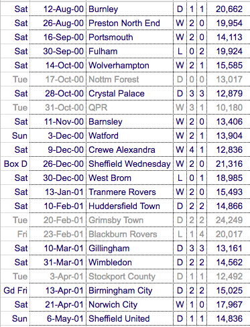Click the 12-Aug-00 date cell
This screenshot has width=250, height=327.
pos(58,9)
